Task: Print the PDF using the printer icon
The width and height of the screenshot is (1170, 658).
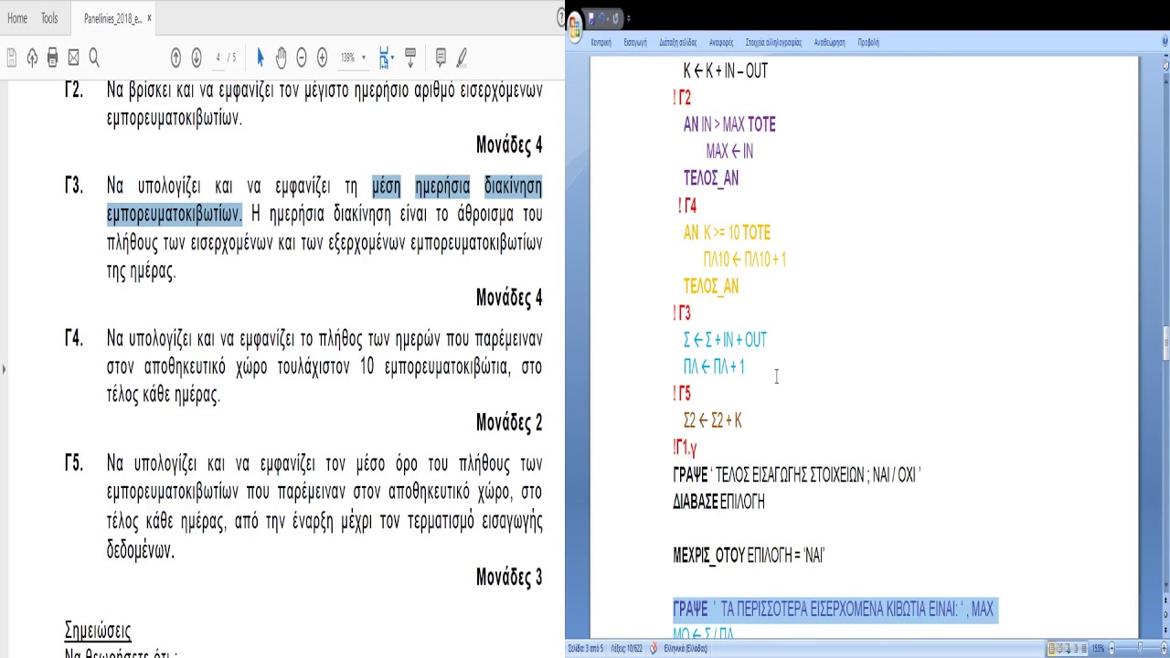Action: pyautogui.click(x=52, y=58)
